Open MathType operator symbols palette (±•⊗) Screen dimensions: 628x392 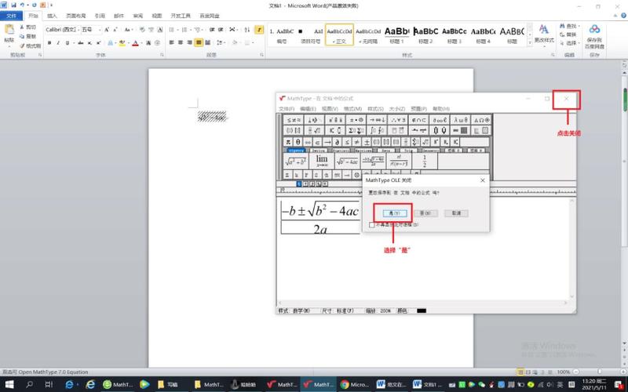pos(356,120)
